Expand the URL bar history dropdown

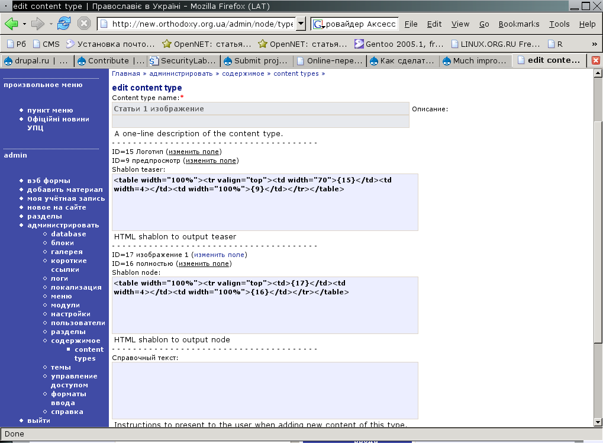pos(301,24)
